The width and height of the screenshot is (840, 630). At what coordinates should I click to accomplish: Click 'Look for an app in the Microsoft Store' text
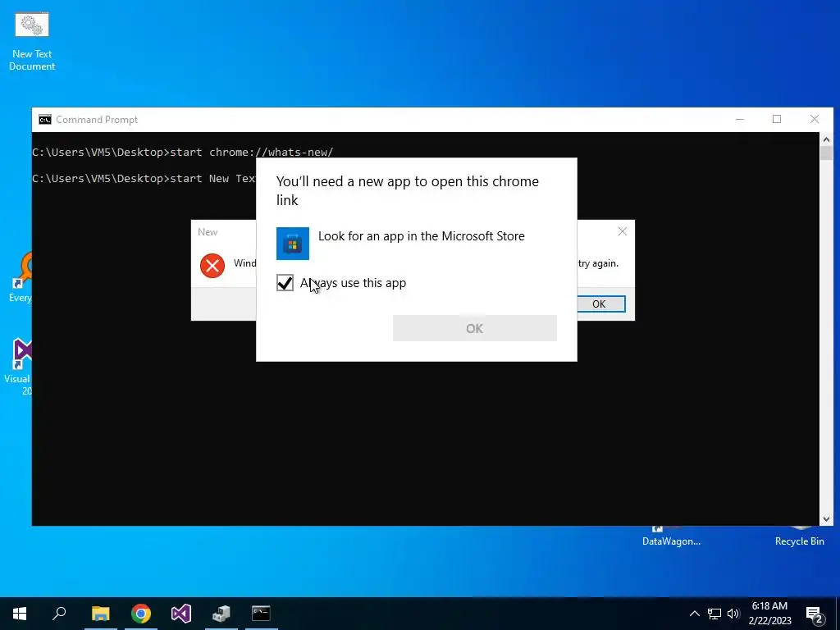(x=422, y=236)
